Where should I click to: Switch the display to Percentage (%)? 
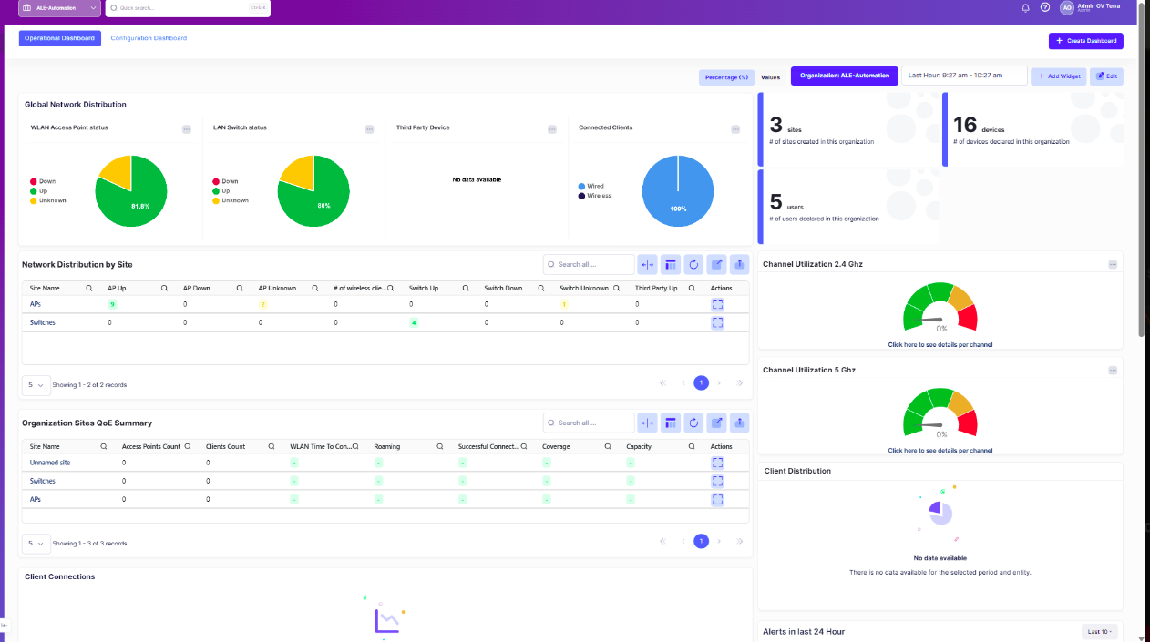[x=726, y=77]
